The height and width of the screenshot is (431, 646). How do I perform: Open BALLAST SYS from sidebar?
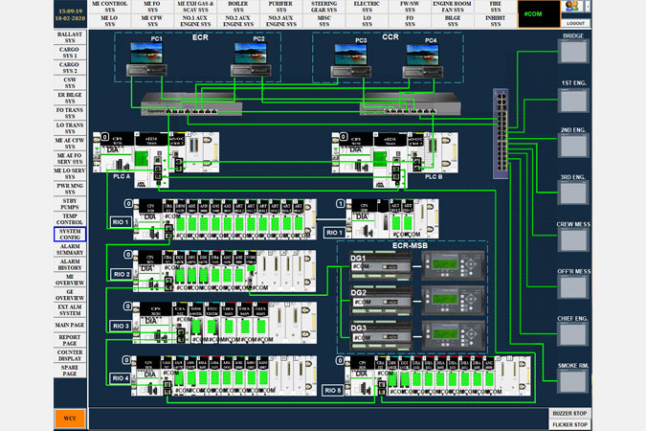(x=70, y=37)
